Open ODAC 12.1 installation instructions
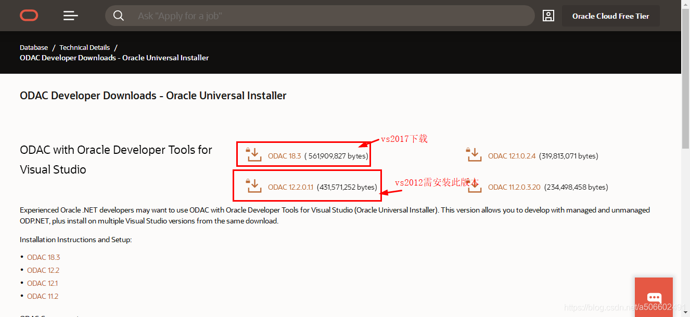 coord(43,283)
